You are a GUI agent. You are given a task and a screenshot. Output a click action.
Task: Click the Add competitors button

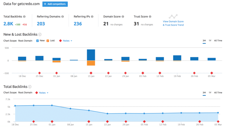point(55,4)
